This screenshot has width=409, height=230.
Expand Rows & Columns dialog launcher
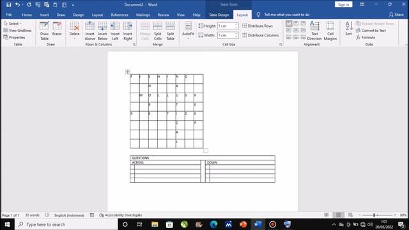tap(134, 45)
